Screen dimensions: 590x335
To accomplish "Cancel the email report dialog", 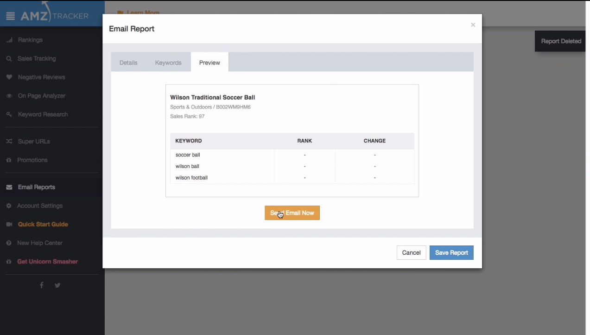I will click(x=411, y=253).
